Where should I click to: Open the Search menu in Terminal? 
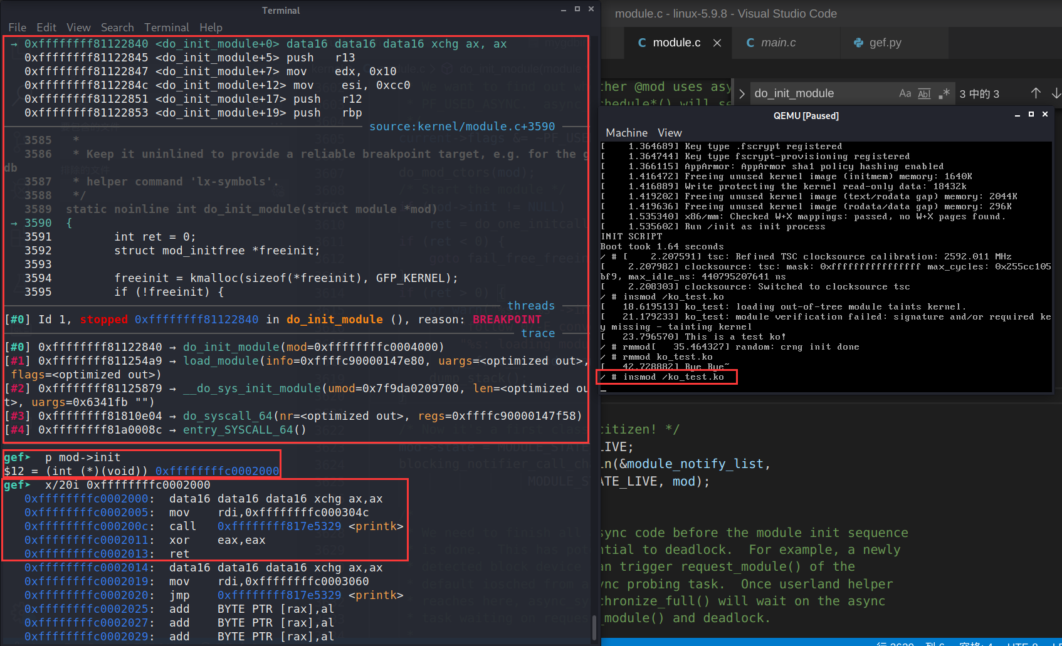click(x=117, y=28)
